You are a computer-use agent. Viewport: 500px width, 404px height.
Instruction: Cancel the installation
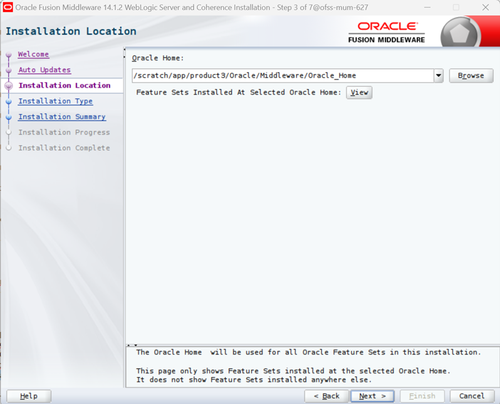472,396
